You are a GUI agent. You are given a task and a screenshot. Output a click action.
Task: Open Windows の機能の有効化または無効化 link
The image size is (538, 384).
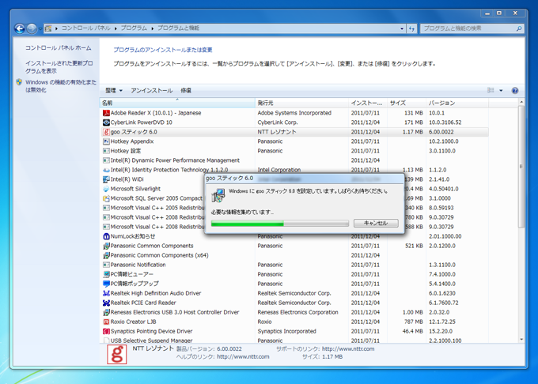click(x=61, y=86)
